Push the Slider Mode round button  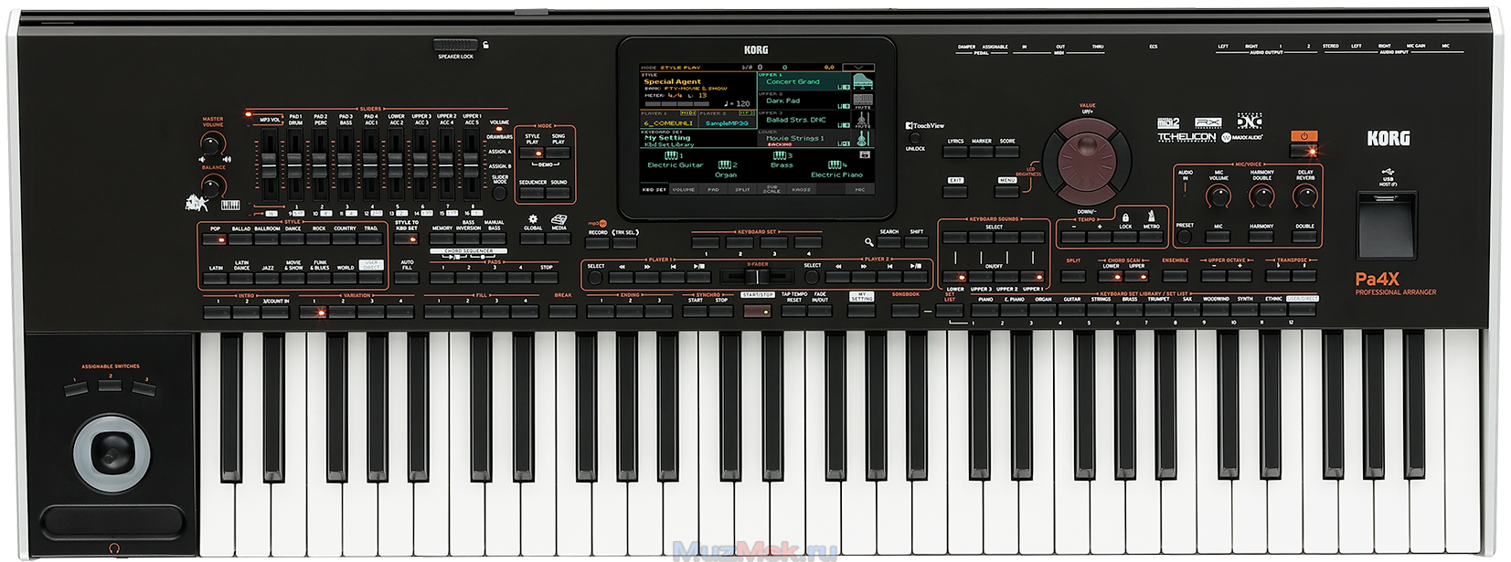pyautogui.click(x=499, y=193)
